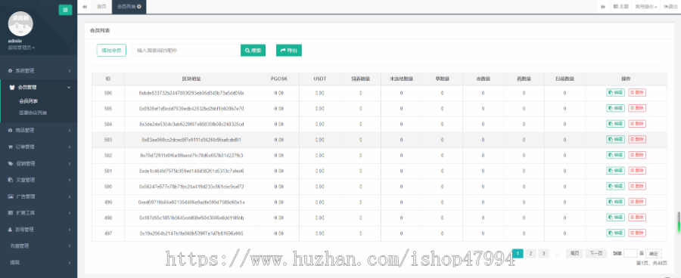
Task: Click the 编辑 icon button for ID 499
Action: [615, 202]
